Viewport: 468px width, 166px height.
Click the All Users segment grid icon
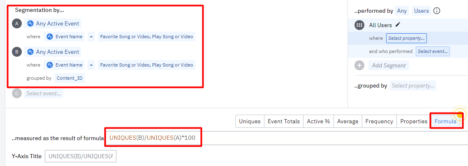pyautogui.click(x=359, y=25)
